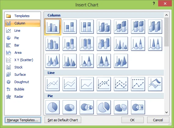Screen dimensions: 174x128
Task: Open the Templates category
Action: tap(23, 16)
